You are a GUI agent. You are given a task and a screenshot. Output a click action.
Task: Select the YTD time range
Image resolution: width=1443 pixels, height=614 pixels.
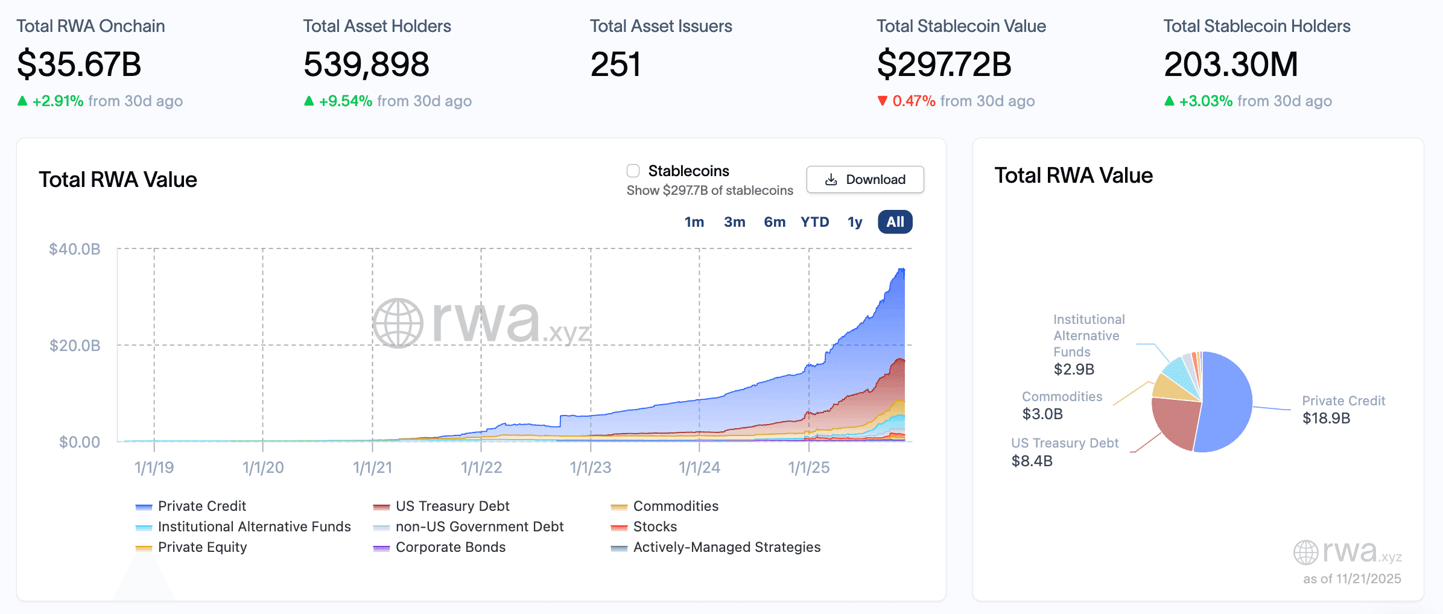click(814, 222)
